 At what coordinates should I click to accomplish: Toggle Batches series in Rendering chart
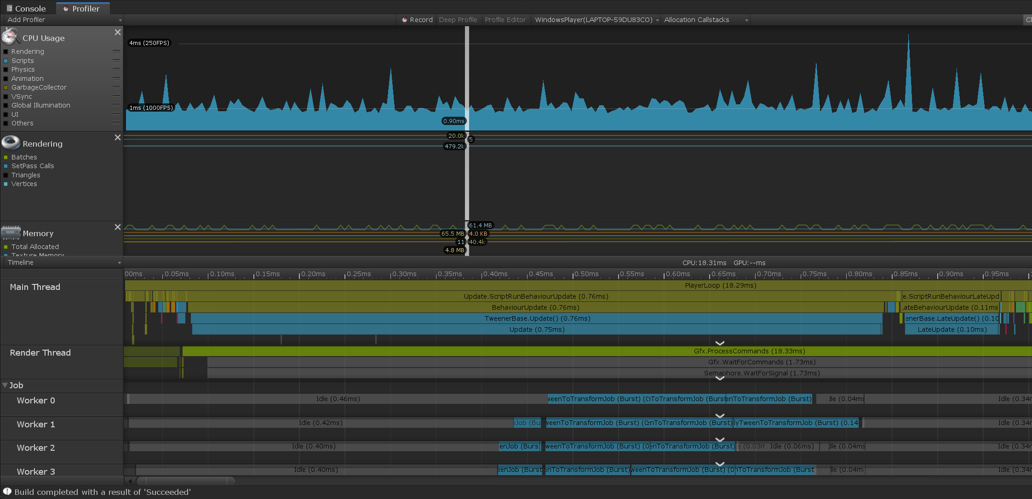click(x=6, y=157)
